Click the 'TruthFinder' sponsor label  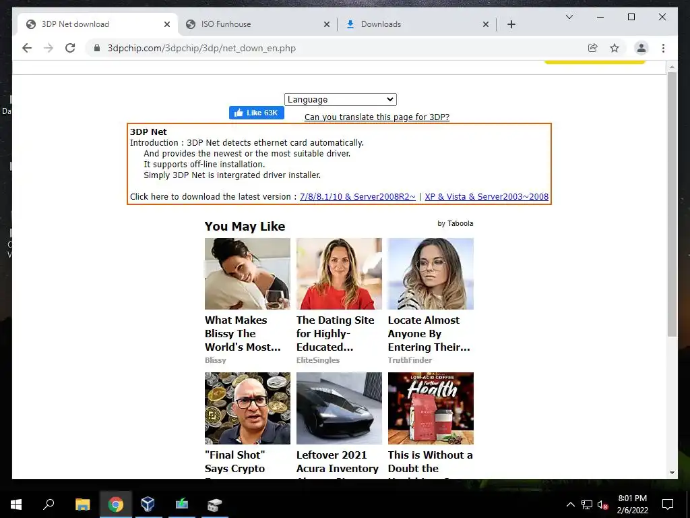pos(410,360)
